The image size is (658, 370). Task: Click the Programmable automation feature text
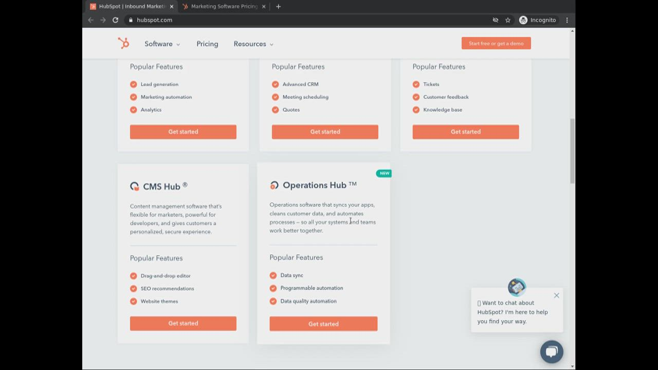coord(312,288)
